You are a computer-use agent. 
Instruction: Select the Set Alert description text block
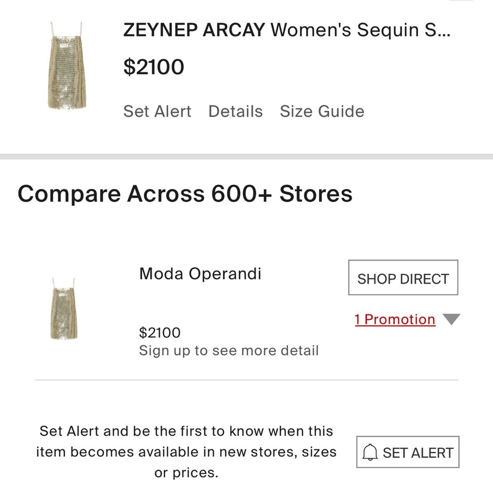[186, 452]
